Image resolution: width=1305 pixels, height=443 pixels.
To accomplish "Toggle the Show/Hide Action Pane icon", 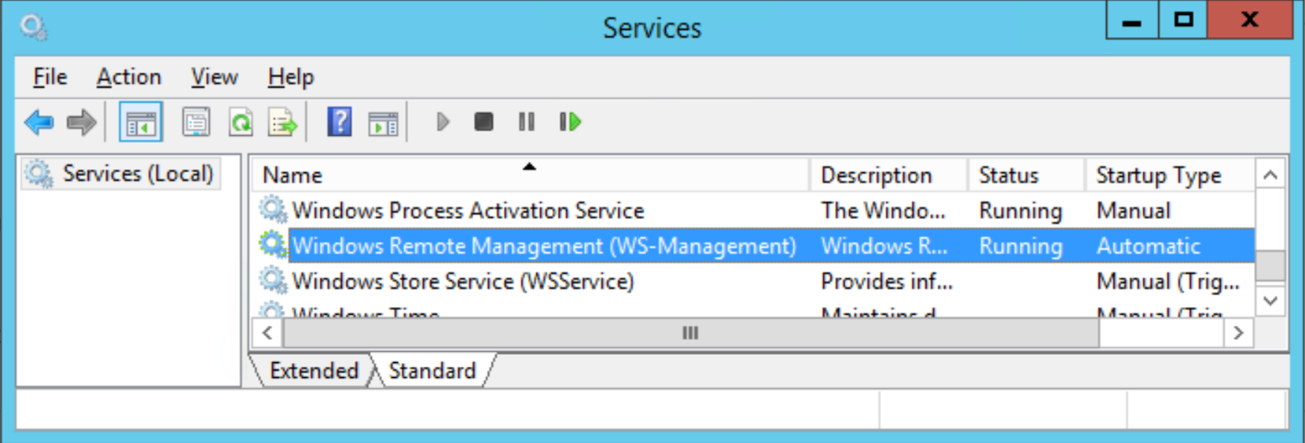I will (x=384, y=123).
